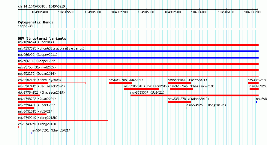The width and height of the screenshot is (267, 145).
Task: Open esv2152466 (Bentley2008) label
Action: click(40, 80)
